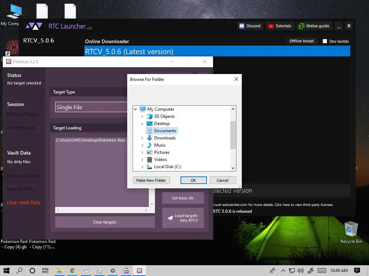
Task: Select the Documents folder in the tree
Action: click(x=162, y=131)
